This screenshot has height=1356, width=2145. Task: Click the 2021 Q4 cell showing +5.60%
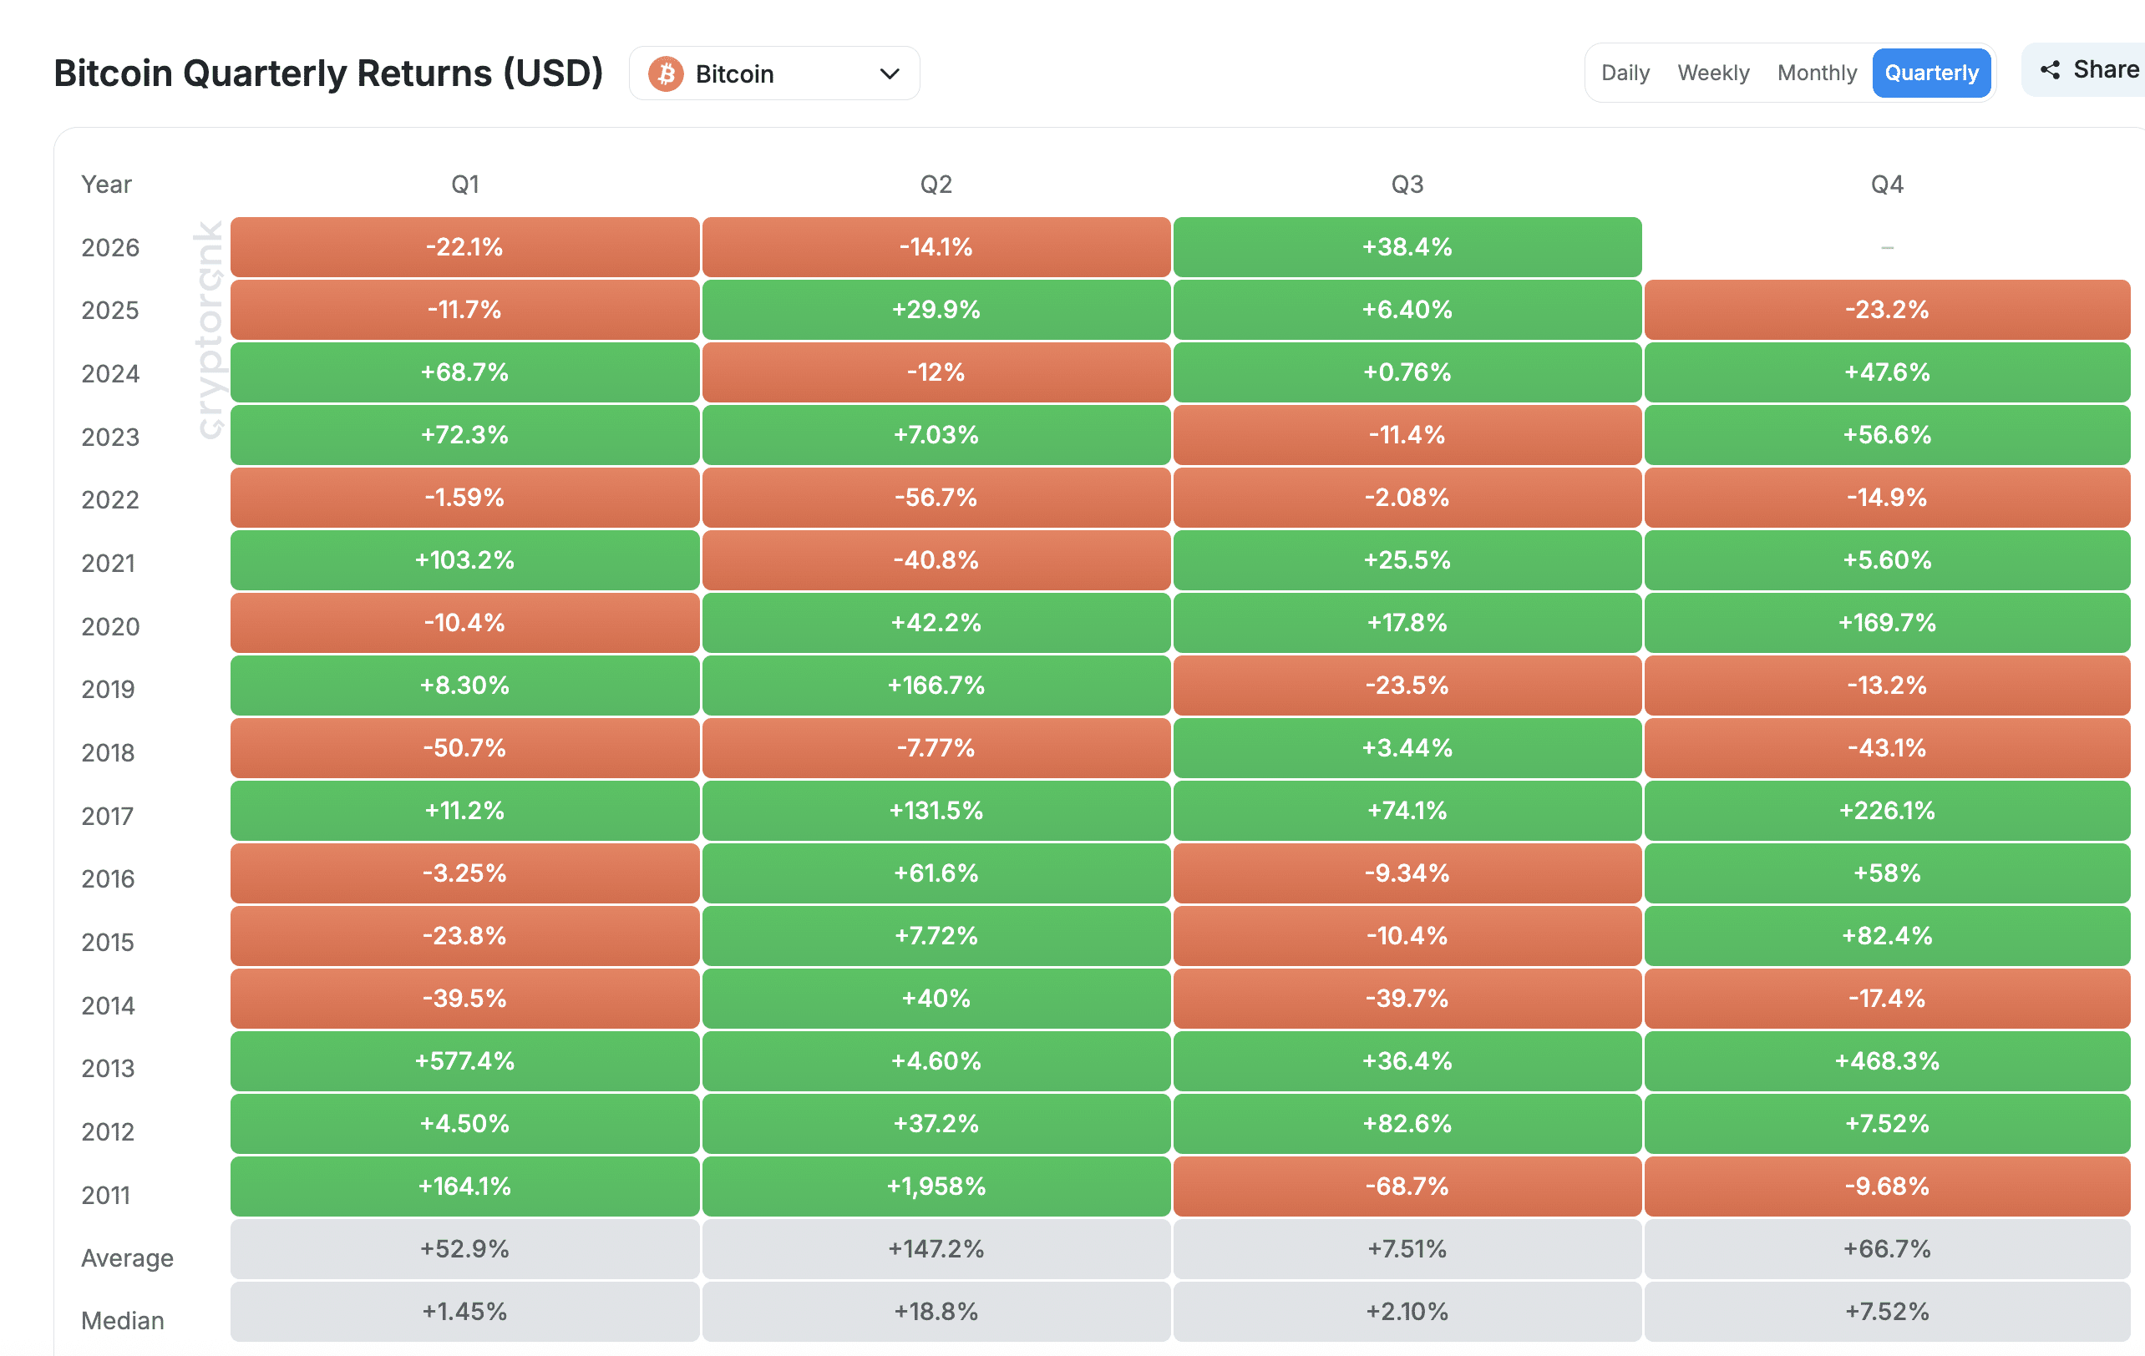coord(1888,560)
